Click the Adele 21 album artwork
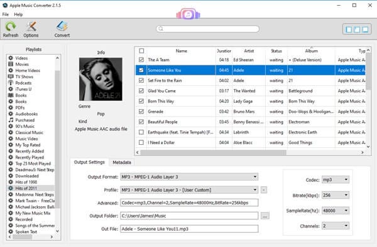Viewport: 377px width, 247px height. pyautogui.click(x=101, y=79)
